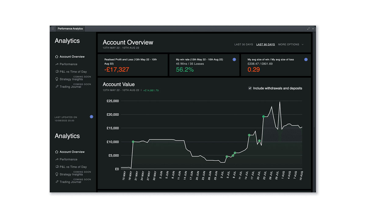Click the expand window arrows icon

pyautogui.click(x=308, y=28)
